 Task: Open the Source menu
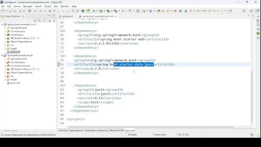point(17,7)
